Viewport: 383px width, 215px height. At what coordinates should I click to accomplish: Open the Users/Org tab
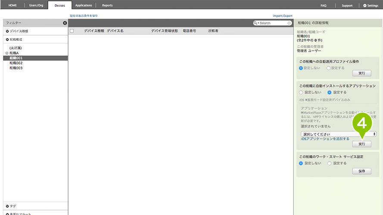(x=36, y=5)
